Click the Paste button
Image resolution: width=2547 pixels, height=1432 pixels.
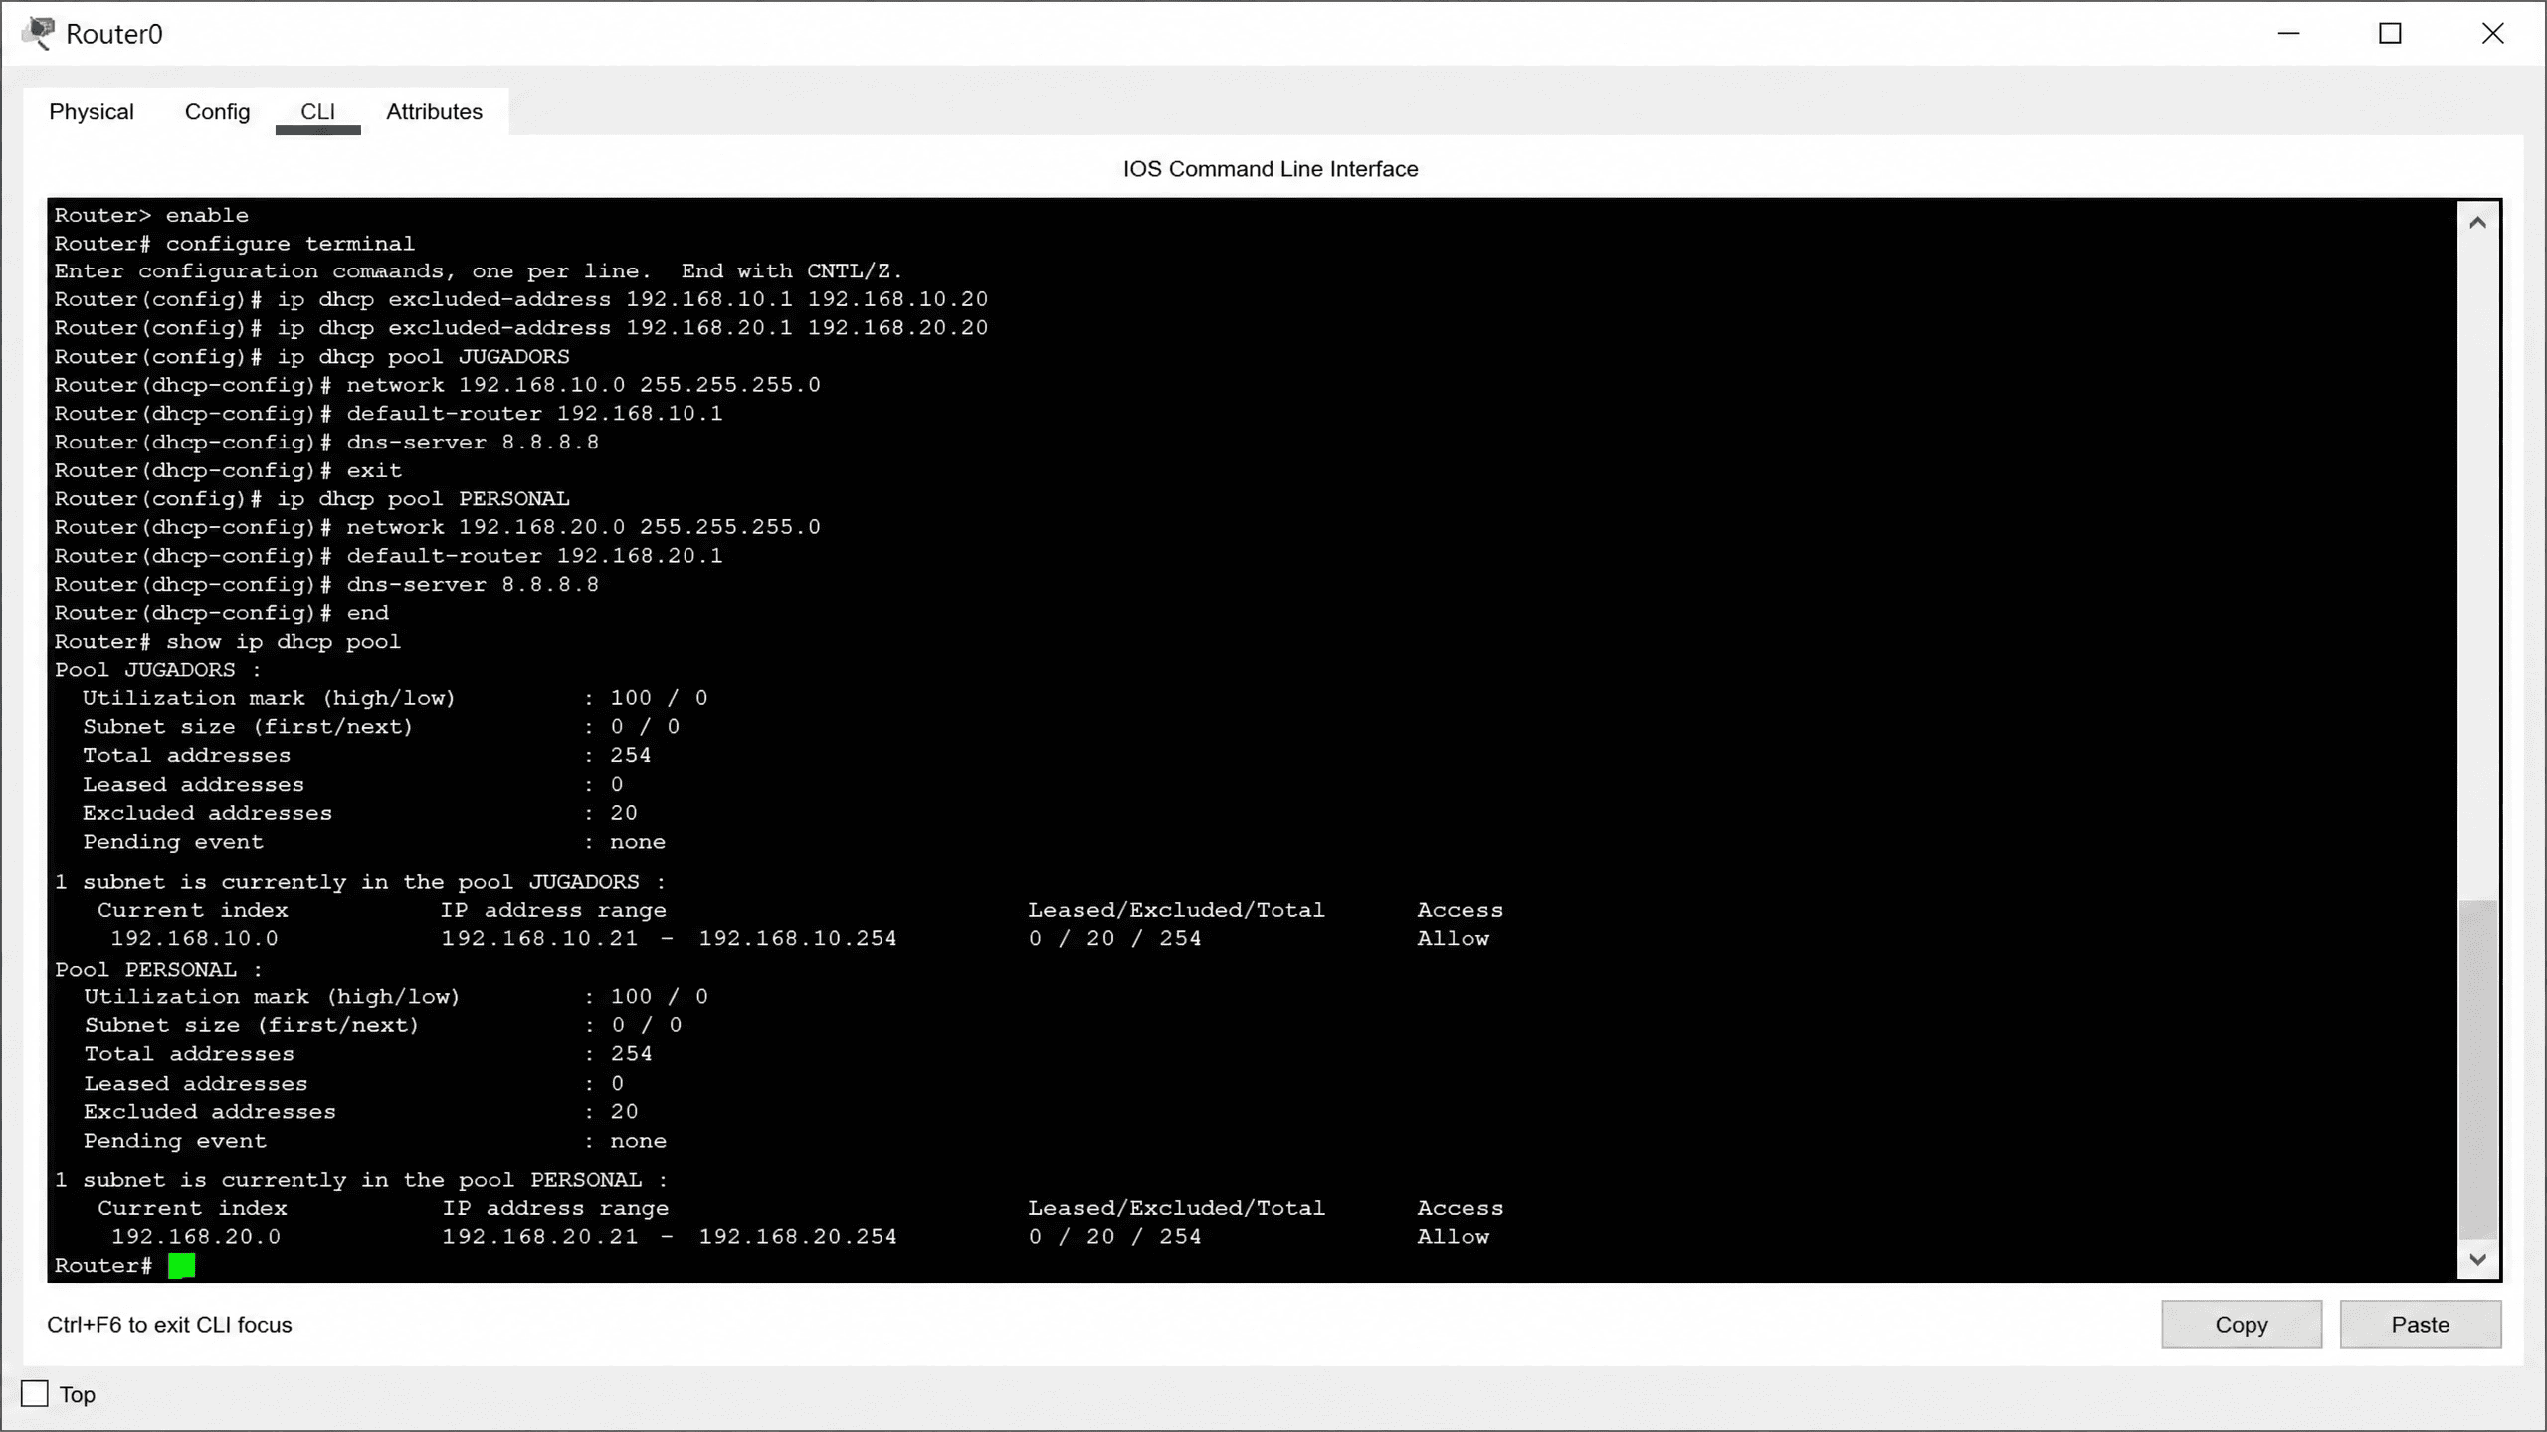point(2420,1324)
